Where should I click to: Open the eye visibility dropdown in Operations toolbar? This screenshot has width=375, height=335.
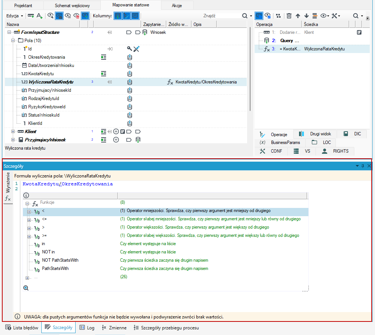pos(325,16)
